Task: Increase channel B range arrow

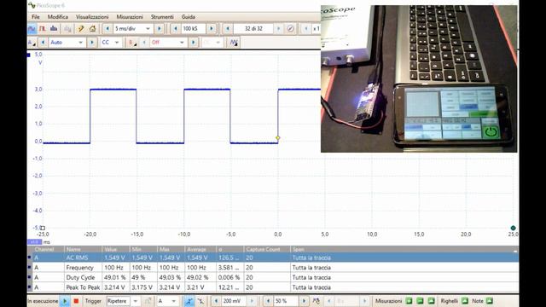Action: (x=194, y=43)
